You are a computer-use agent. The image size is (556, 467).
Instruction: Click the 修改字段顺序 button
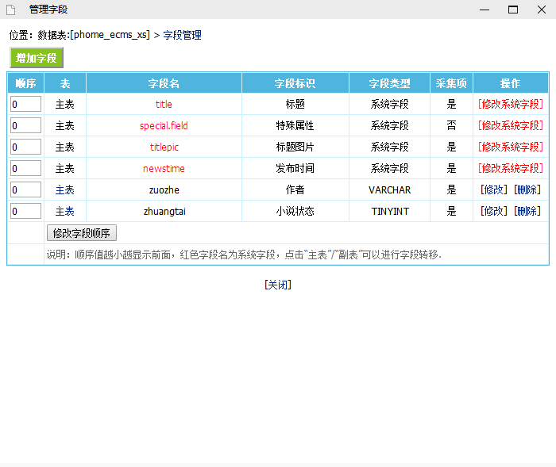[82, 233]
